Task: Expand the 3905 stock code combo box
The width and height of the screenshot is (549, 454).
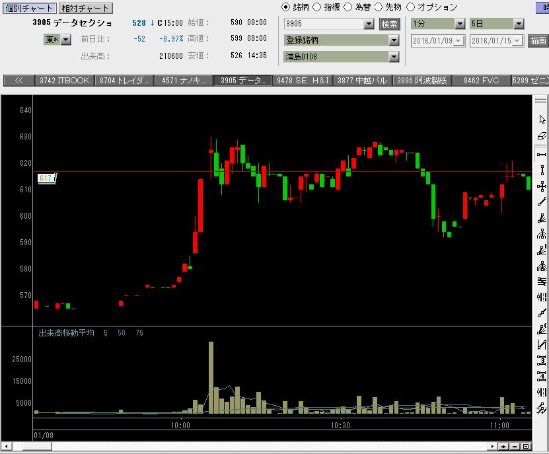Action: (x=369, y=24)
